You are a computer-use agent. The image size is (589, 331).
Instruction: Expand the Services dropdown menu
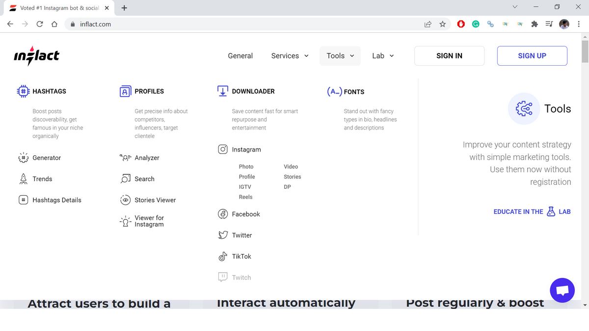[x=290, y=56]
